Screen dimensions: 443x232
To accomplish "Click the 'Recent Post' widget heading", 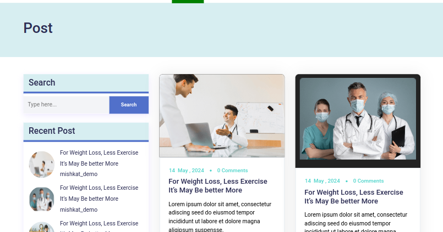I will tap(52, 131).
